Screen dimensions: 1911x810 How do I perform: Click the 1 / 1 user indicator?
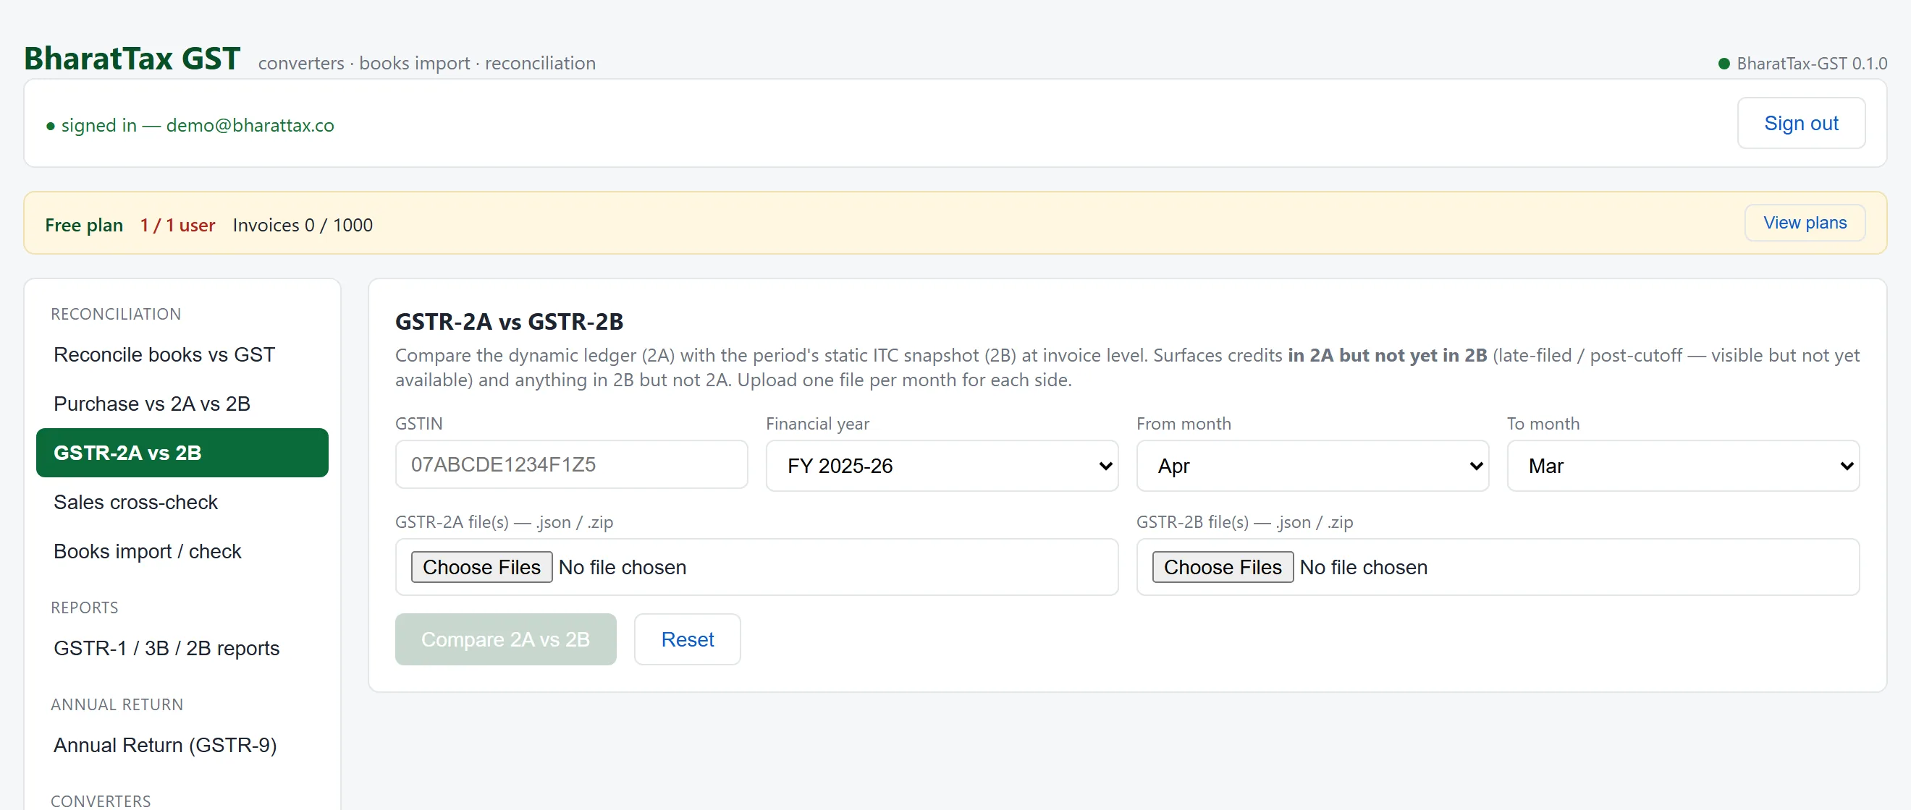click(177, 226)
